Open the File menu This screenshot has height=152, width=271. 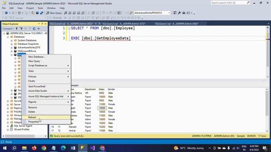pyautogui.click(x=4, y=8)
